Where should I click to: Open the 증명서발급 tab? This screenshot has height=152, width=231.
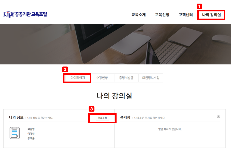click(126, 78)
